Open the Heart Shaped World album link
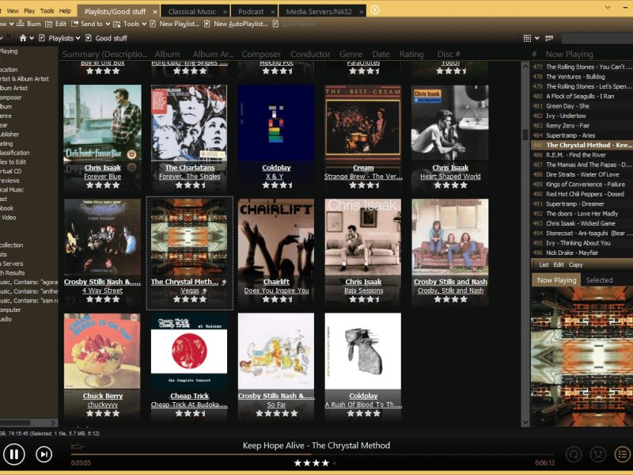Image resolution: width=633 pixels, height=475 pixels. point(450,177)
